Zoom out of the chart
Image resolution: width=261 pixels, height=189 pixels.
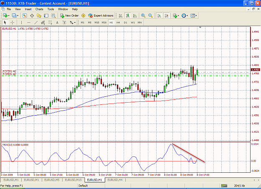150,15
